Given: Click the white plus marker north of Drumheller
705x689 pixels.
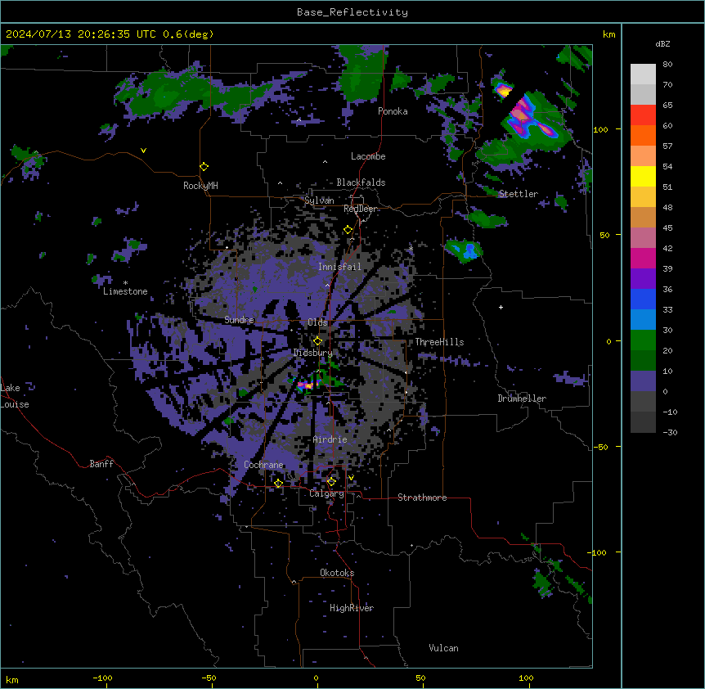Looking at the screenshot, I should [501, 307].
